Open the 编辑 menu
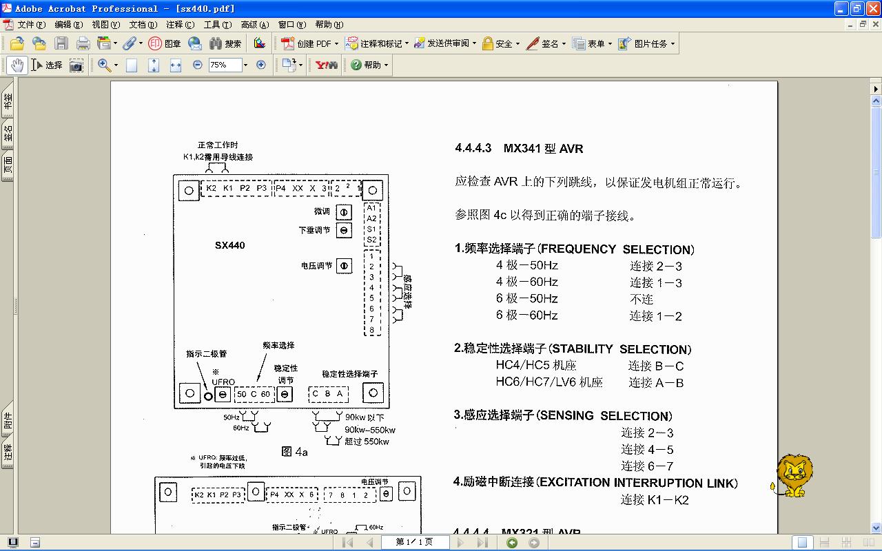Screen dimensions: 882x551 click(x=69, y=24)
